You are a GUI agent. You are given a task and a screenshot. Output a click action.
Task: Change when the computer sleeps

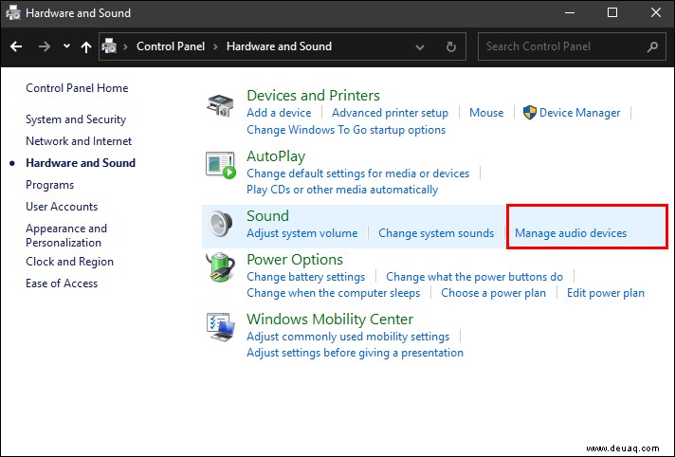pyautogui.click(x=333, y=293)
